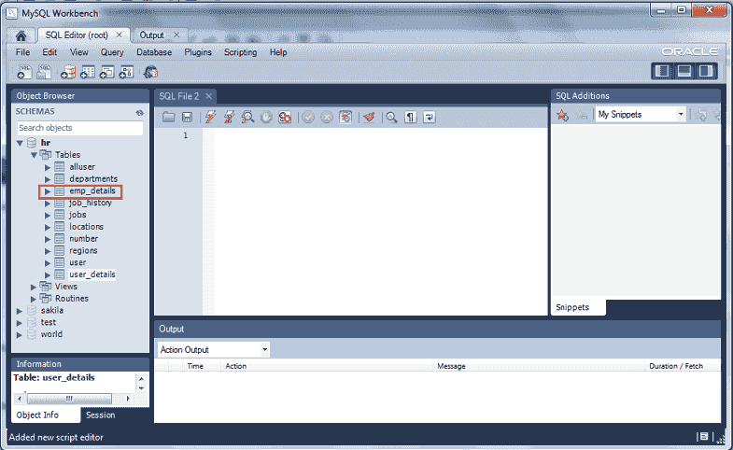Viewport: 733px width, 450px height.
Task: Execute the SQL script lightning icon
Action: [x=210, y=117]
